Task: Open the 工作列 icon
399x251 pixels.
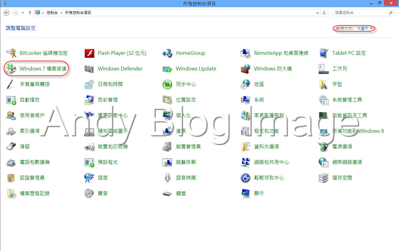Action: [x=324, y=69]
